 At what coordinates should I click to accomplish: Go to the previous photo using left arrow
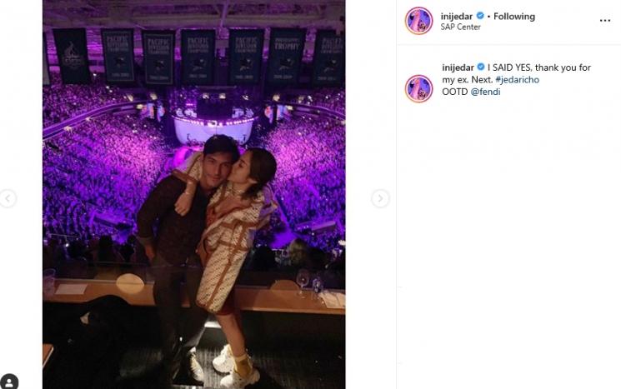pos(8,198)
